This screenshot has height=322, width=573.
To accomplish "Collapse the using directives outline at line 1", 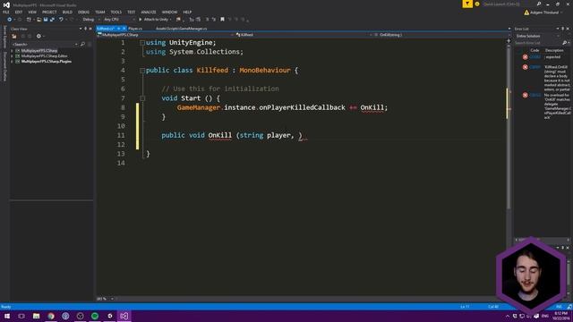I will pos(142,43).
